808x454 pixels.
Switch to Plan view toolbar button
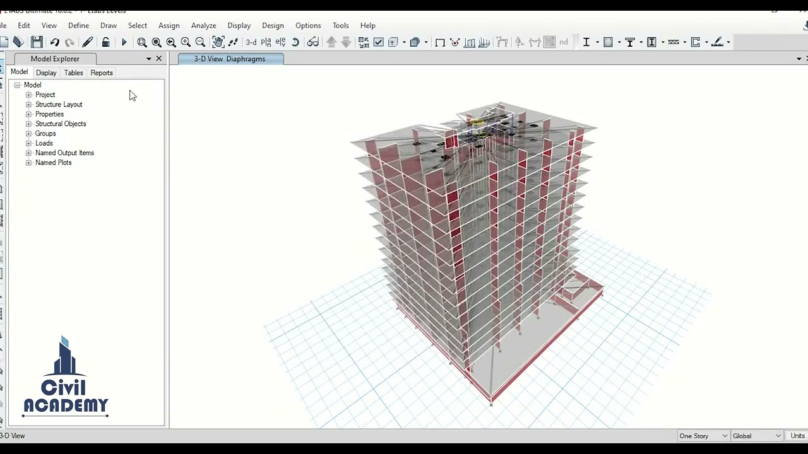click(x=266, y=42)
